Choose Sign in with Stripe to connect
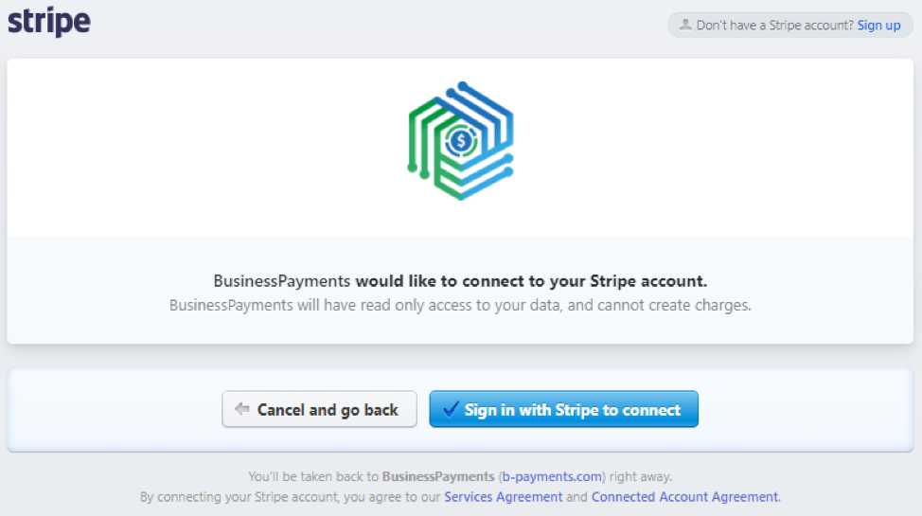 pyautogui.click(x=564, y=409)
